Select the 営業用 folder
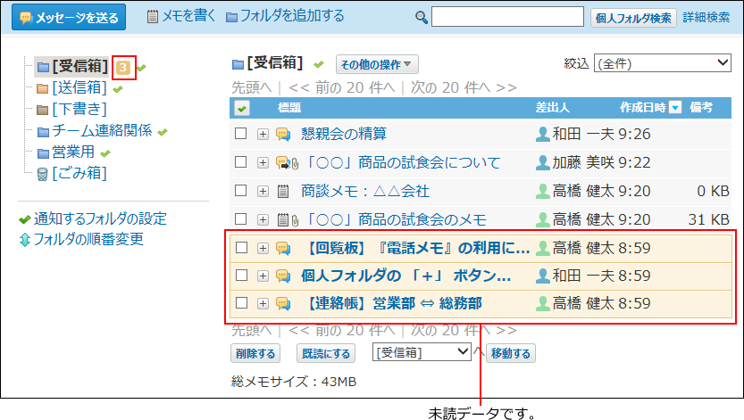The image size is (744, 420). tap(73, 152)
